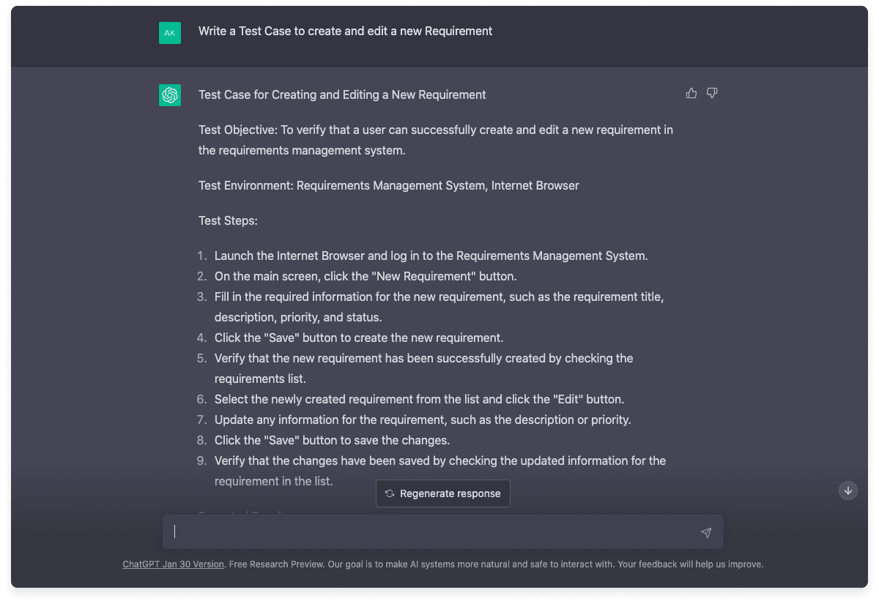Image resolution: width=879 pixels, height=604 pixels.
Task: Click step 6 mentioning the "Edit" button
Action: click(x=419, y=400)
